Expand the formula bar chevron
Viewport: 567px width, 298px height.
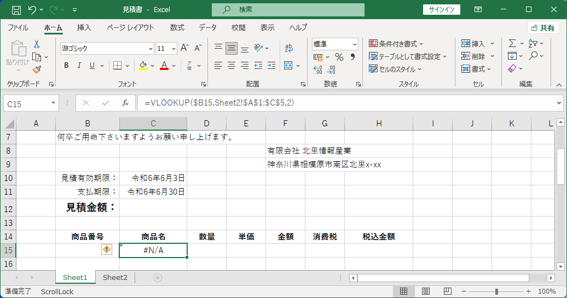coord(559,103)
